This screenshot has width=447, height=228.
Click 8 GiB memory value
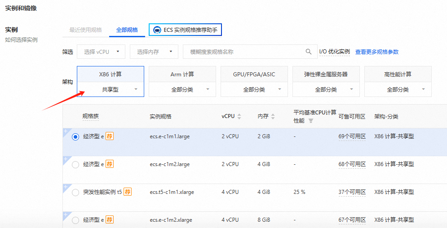tap(264, 220)
